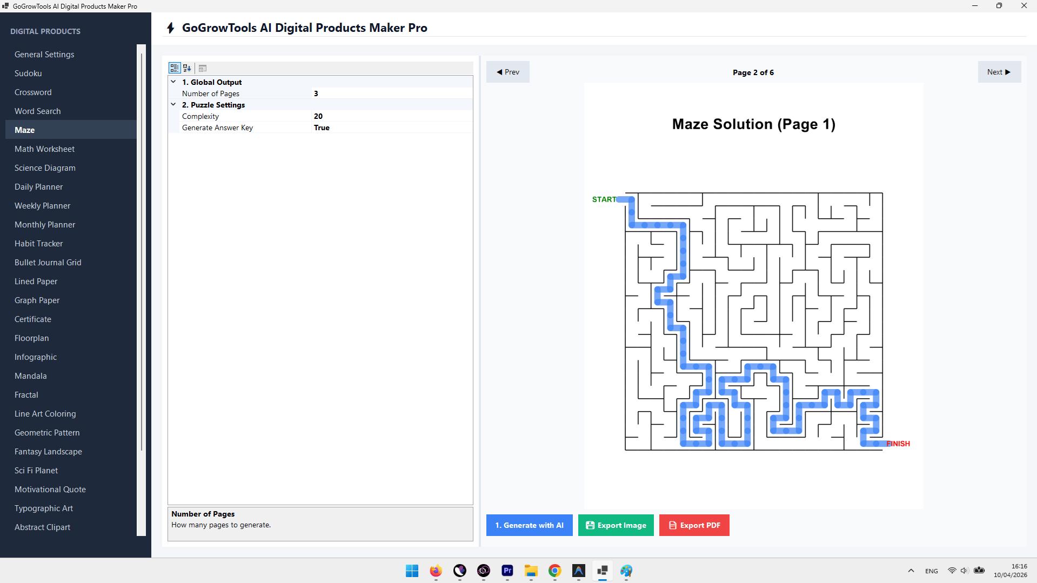Image resolution: width=1037 pixels, height=583 pixels.
Task: Click Generate with AI button
Action: point(529,525)
